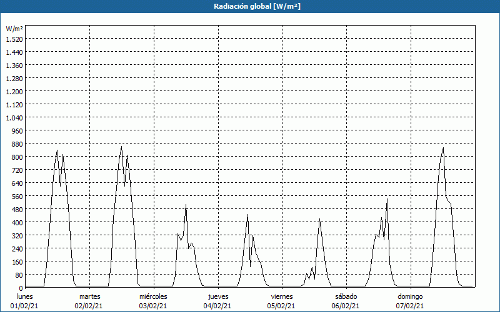Click the "viernes" day label
Viewport: 500px width, 312px height.
tap(282, 296)
